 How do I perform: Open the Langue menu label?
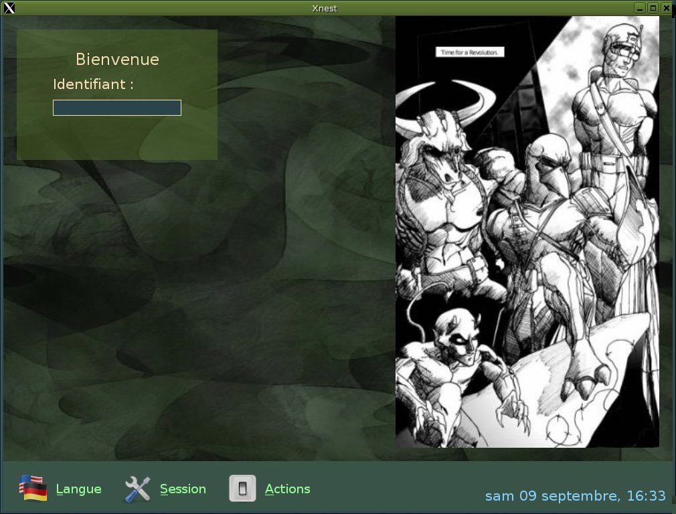click(x=78, y=489)
